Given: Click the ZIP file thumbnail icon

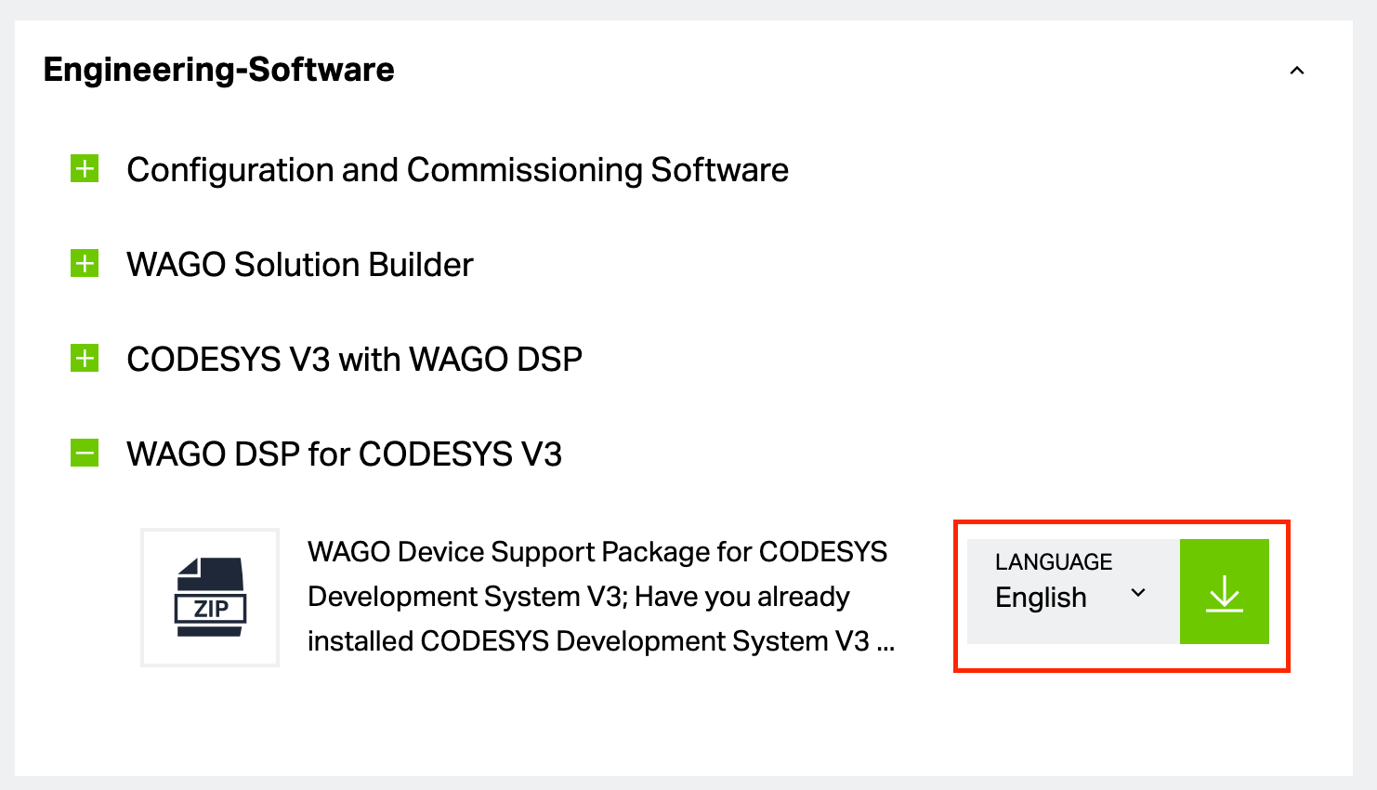Looking at the screenshot, I should click(210, 597).
